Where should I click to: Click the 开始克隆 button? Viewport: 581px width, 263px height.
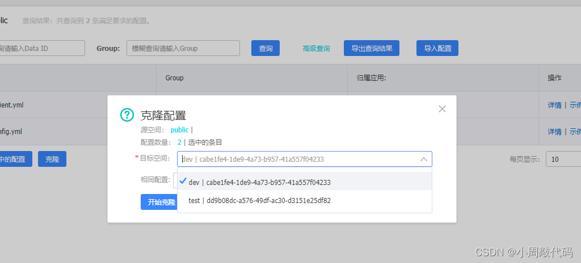click(x=159, y=202)
